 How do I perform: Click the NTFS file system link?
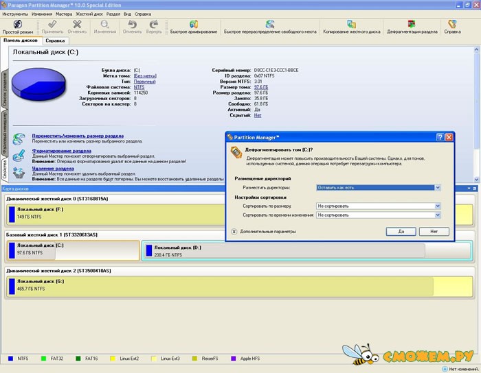pyautogui.click(x=139, y=87)
